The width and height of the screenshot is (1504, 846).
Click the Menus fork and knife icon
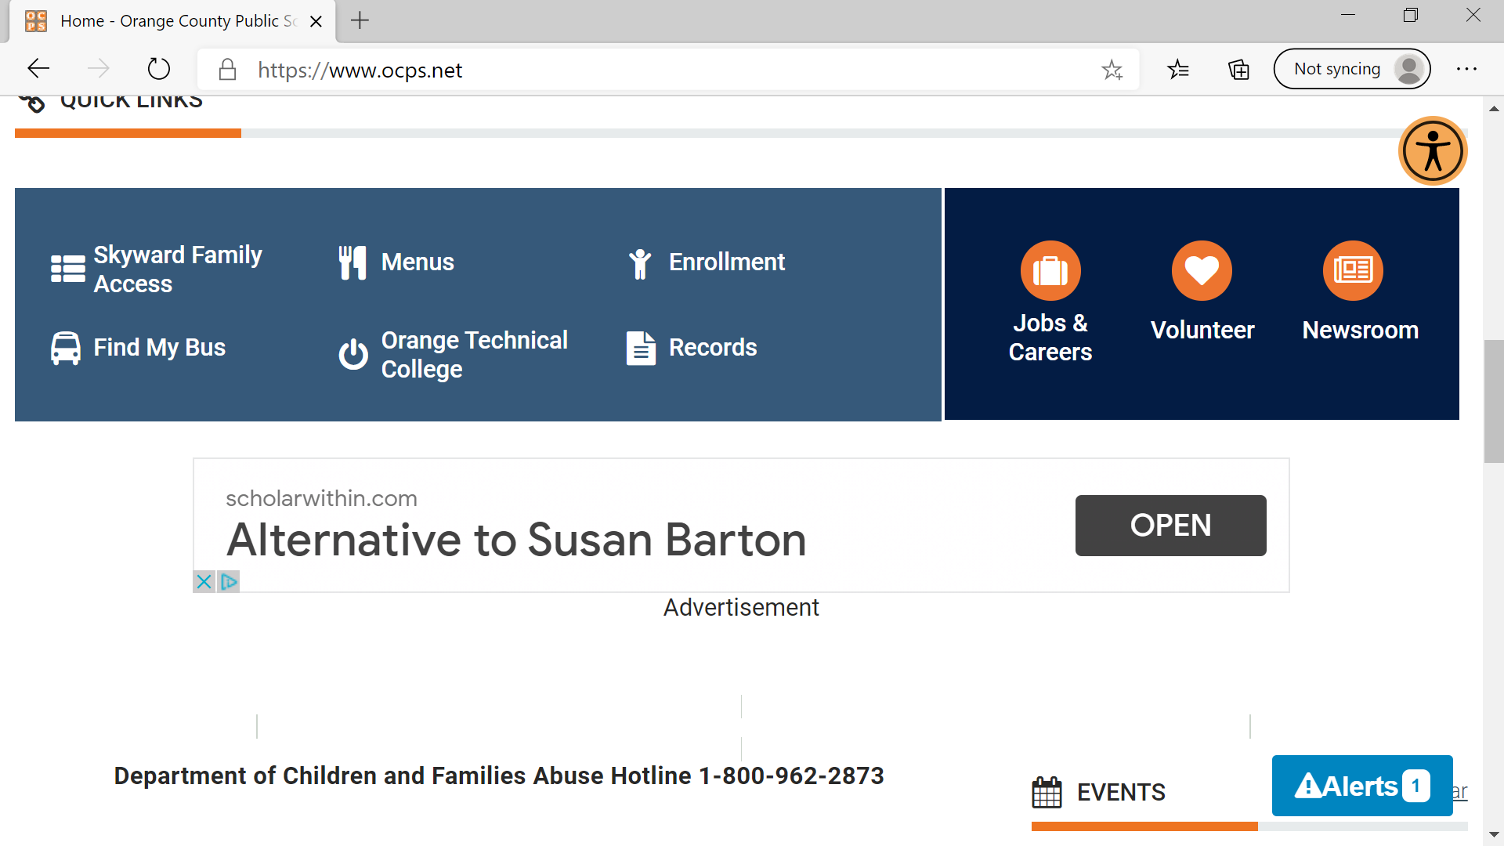tap(352, 262)
